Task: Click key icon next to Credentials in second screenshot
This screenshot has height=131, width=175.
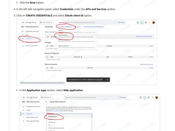Action: (24, 114)
